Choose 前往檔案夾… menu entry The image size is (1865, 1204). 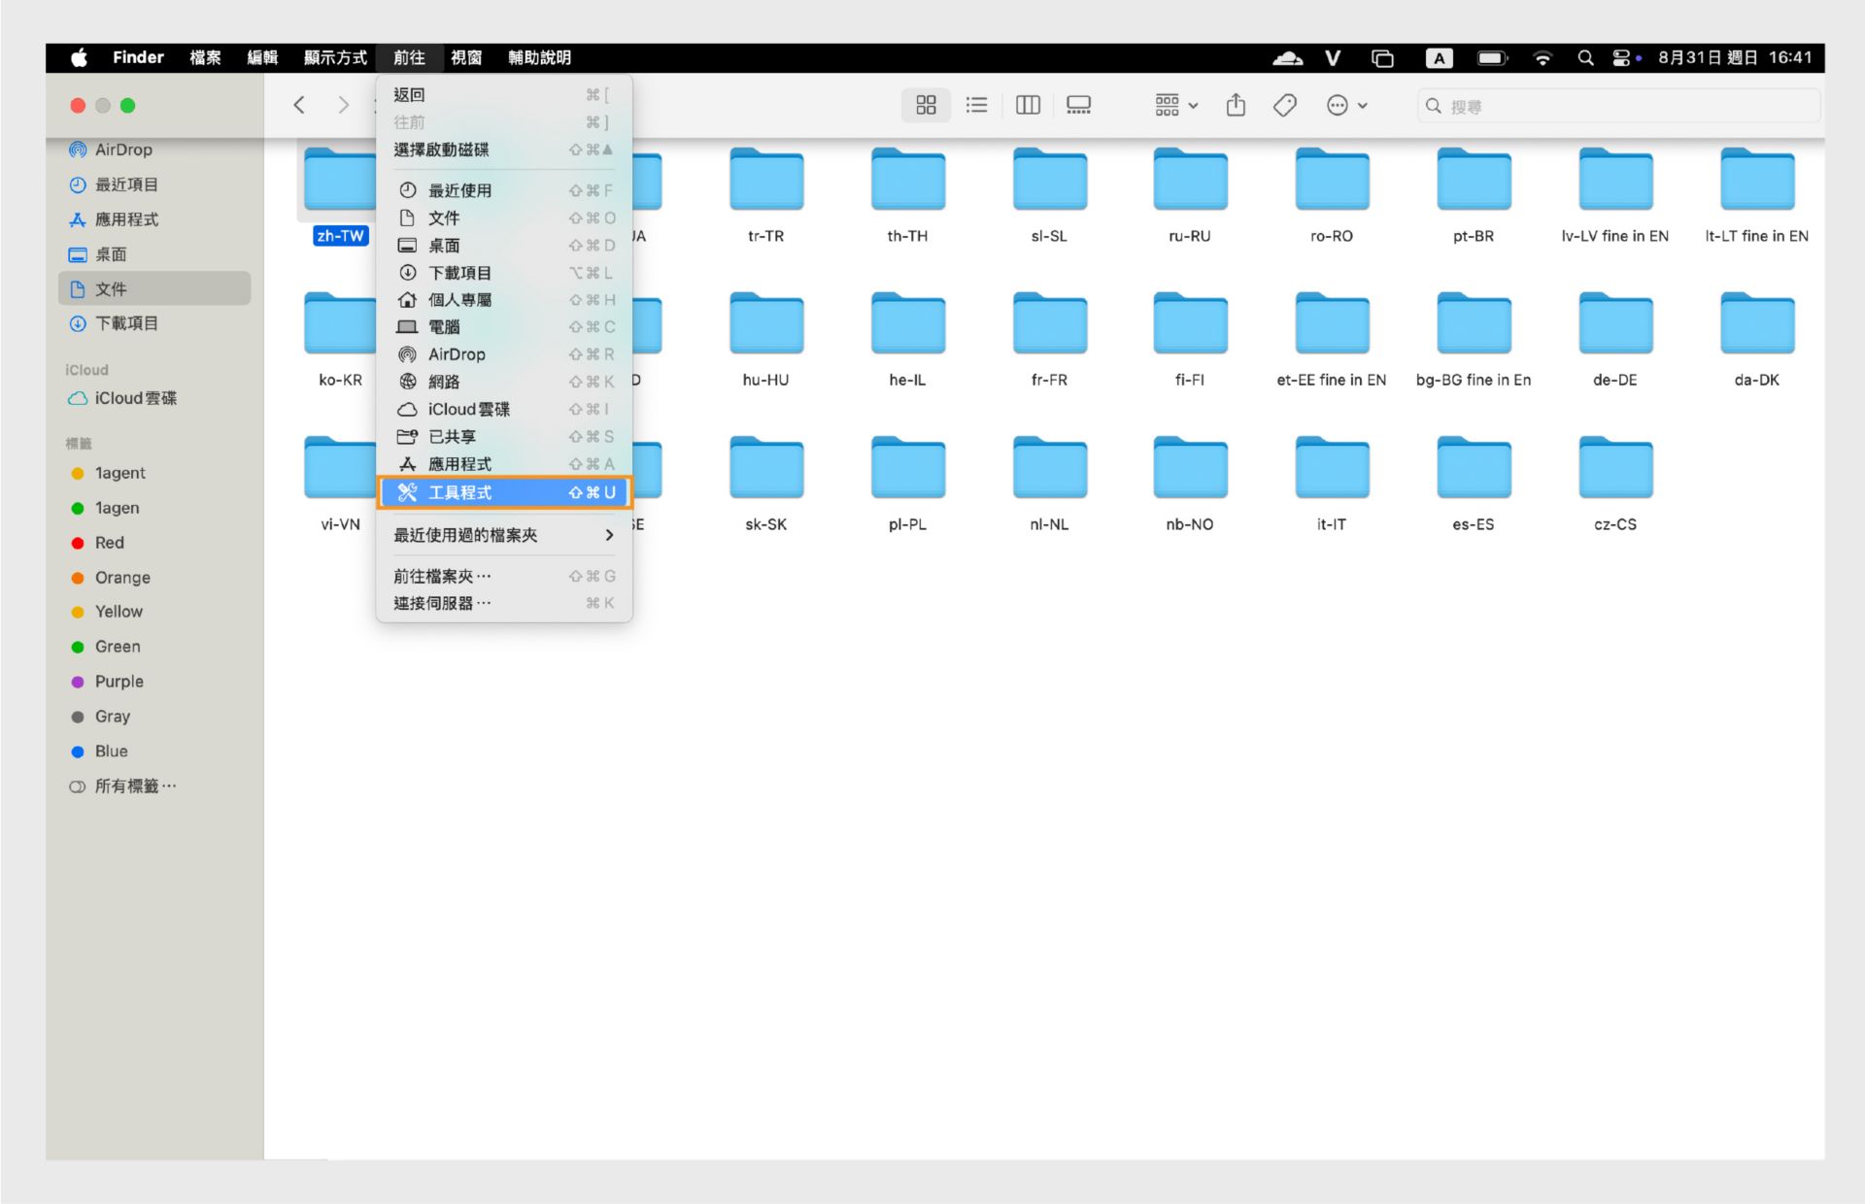click(x=442, y=576)
